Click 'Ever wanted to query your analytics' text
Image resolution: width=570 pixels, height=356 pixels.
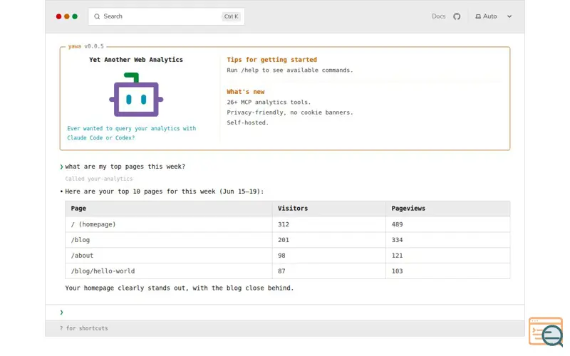click(x=132, y=133)
